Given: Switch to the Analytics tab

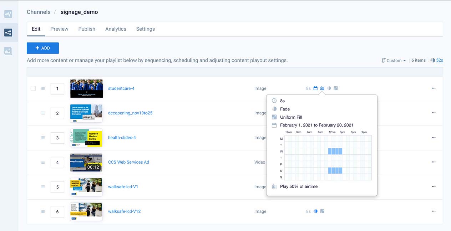Looking at the screenshot, I should (116, 29).
